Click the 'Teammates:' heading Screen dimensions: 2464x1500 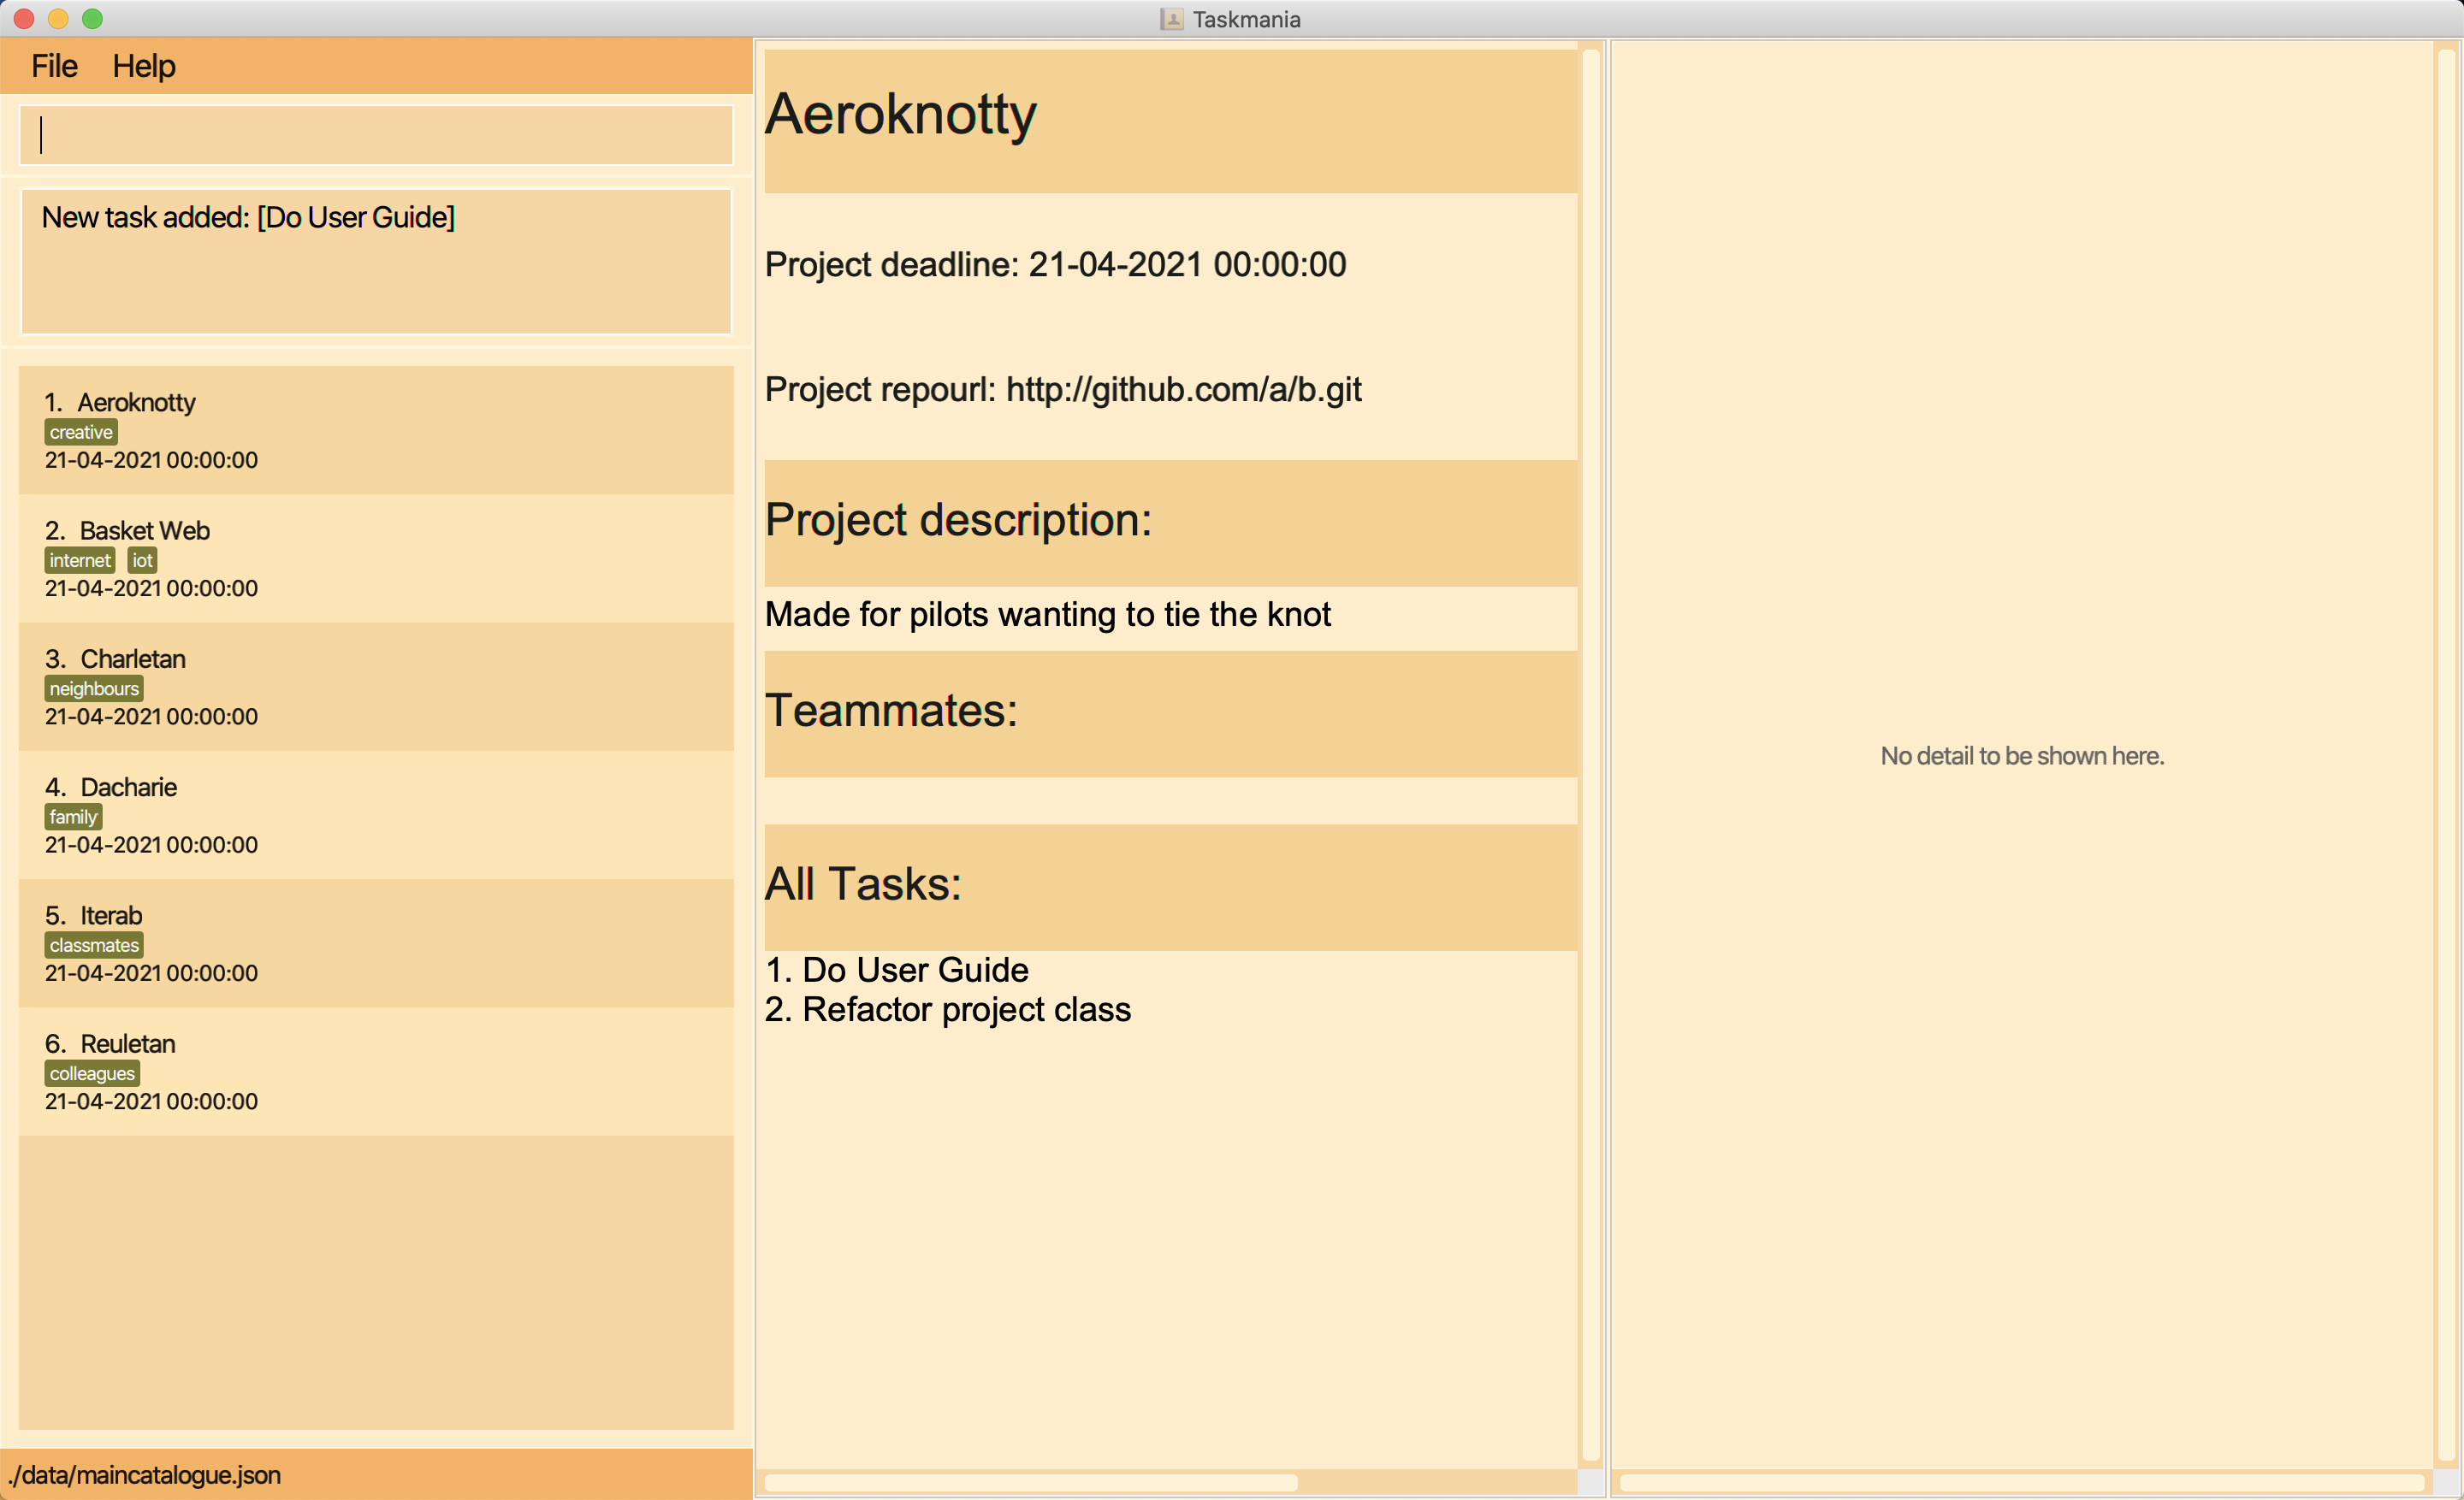point(891,711)
